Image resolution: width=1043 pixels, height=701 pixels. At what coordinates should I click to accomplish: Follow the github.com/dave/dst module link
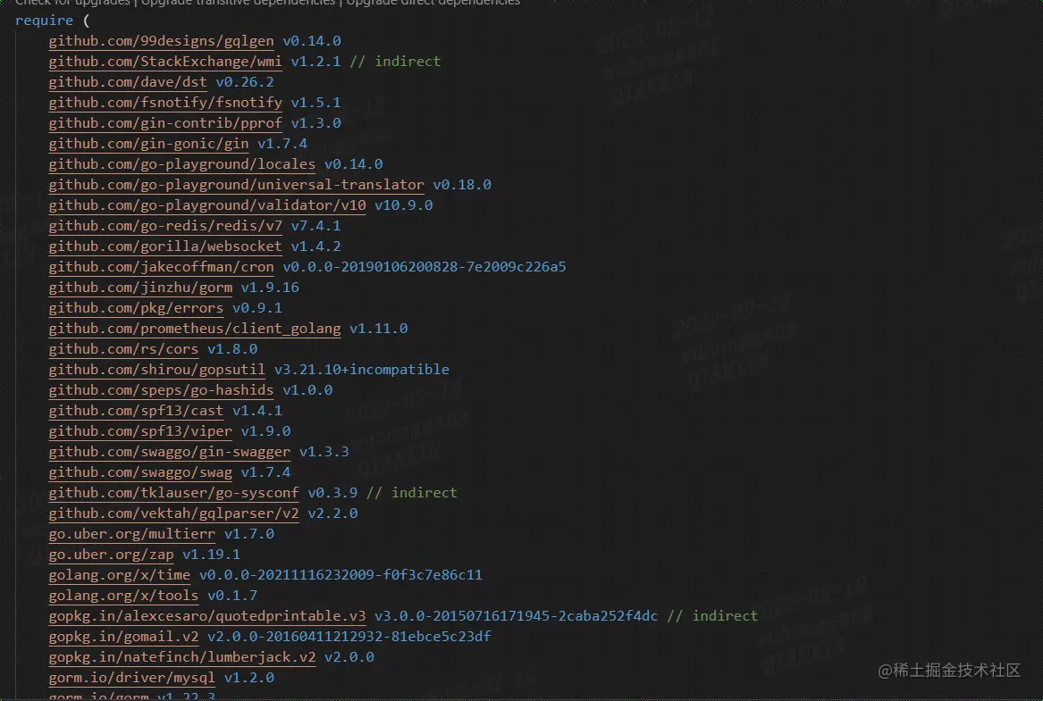click(x=128, y=82)
